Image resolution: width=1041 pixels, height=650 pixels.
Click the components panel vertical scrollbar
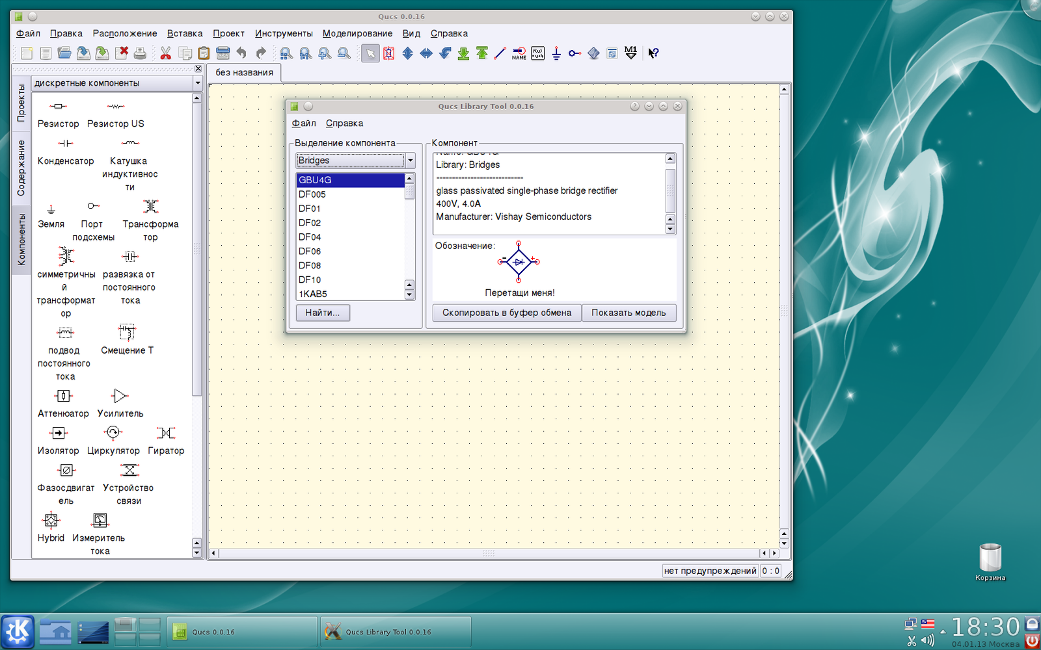196,250
